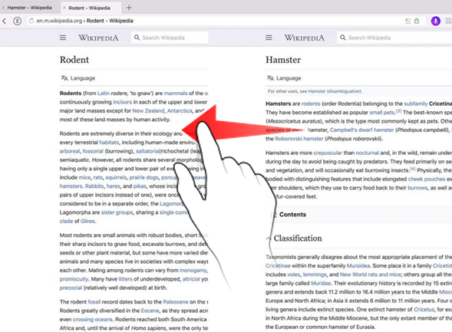452x332 pixels.
Task: Follow the Eocene link
Action: tap(150, 311)
